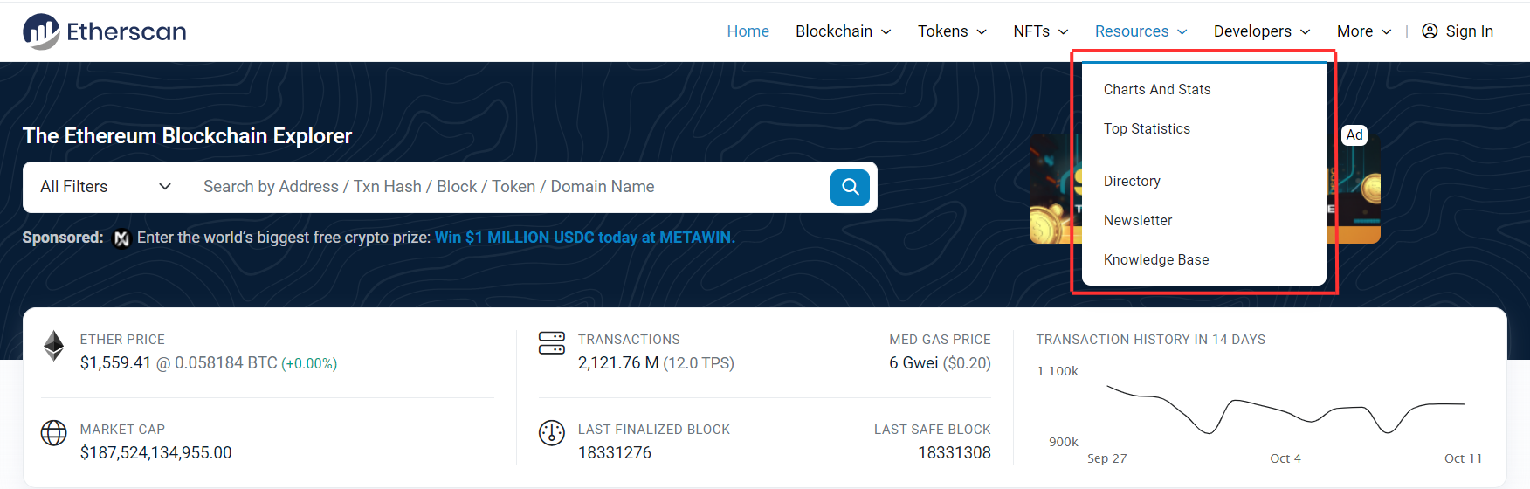This screenshot has height=489, width=1530.
Task: Click the blue search magnifier button
Action: (850, 187)
